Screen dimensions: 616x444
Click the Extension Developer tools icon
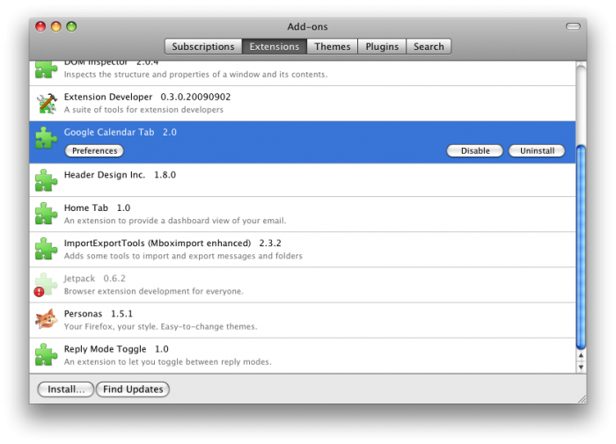(x=47, y=103)
